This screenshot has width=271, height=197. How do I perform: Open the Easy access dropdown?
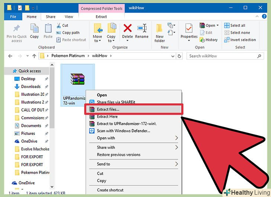(171, 32)
